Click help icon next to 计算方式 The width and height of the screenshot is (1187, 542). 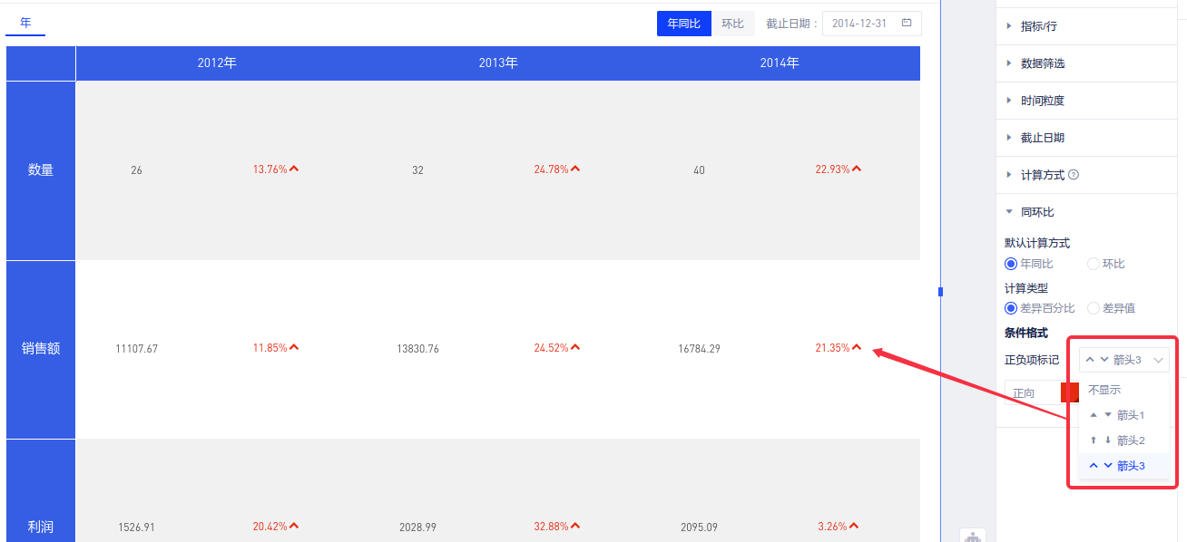pyautogui.click(x=1074, y=175)
